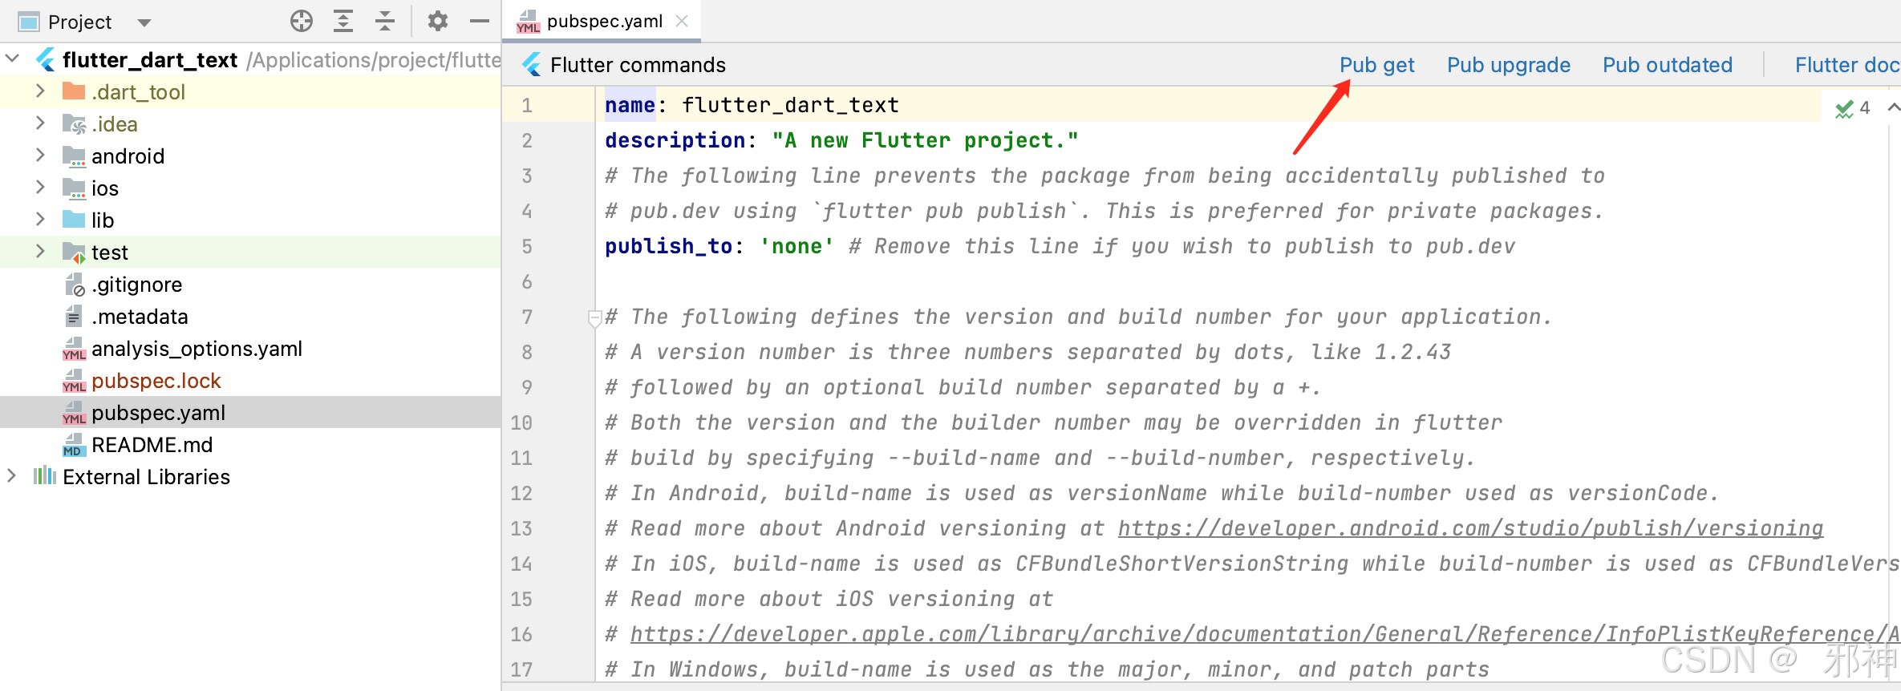
Task: Open the Project view dropdown arrow
Action: tap(144, 22)
